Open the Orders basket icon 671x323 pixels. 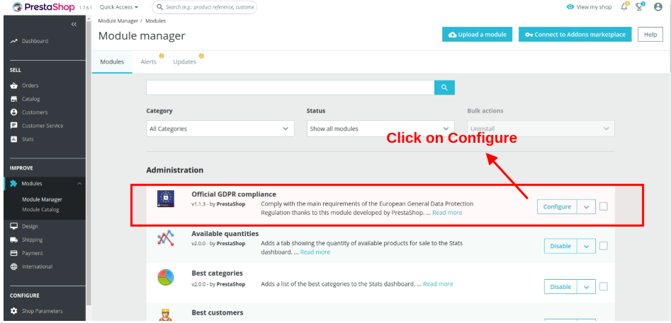click(x=14, y=86)
